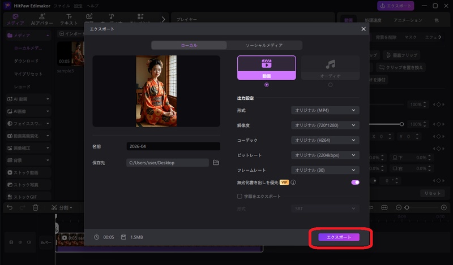Select the 動画 export type card

tap(266, 68)
